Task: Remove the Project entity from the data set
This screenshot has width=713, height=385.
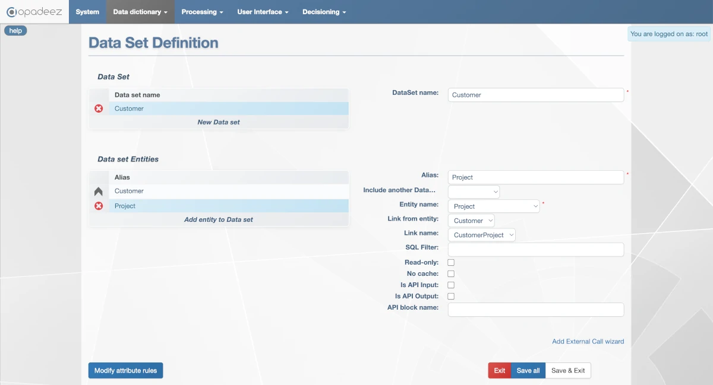Action: 99,206
